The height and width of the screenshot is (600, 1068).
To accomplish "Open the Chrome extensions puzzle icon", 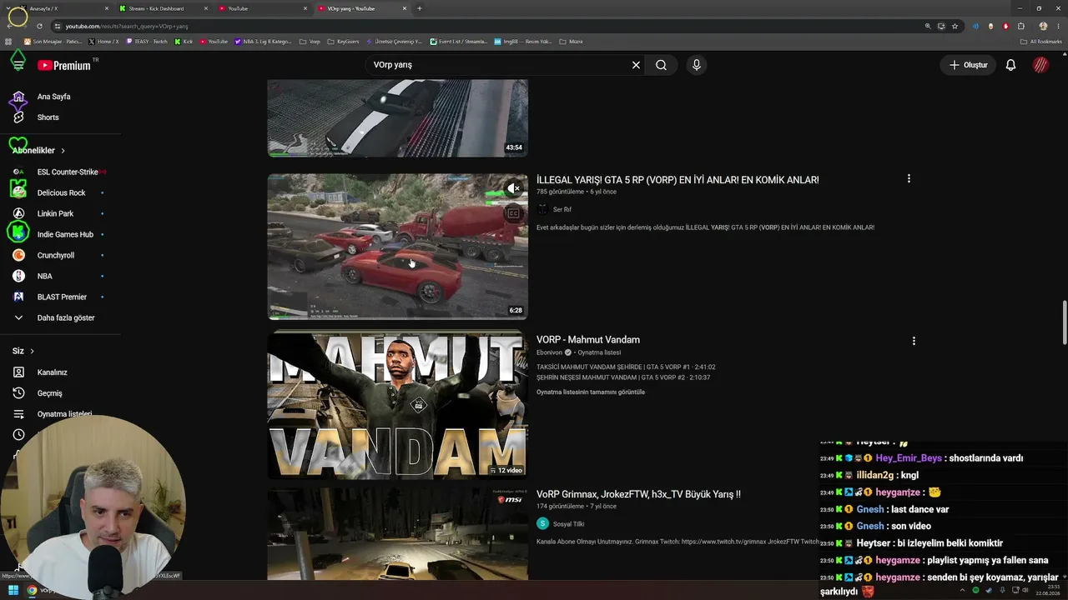I will tap(1020, 26).
